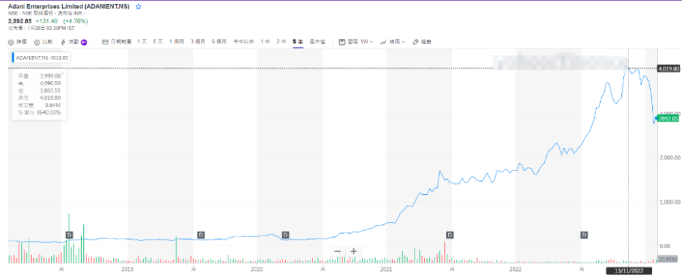Click the ADANIENT.NS 4019.80 legend label

41,57
